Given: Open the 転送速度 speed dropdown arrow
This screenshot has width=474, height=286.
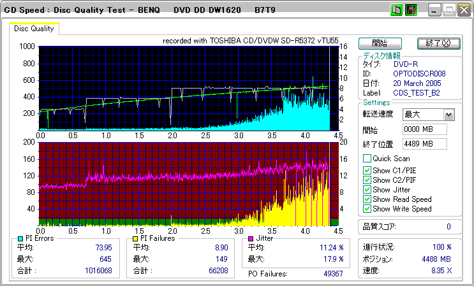Looking at the screenshot, I should pyautogui.click(x=448, y=115).
